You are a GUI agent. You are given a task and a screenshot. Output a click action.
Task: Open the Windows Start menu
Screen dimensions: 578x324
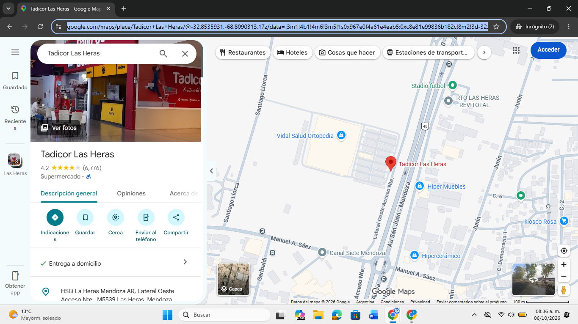(167, 315)
